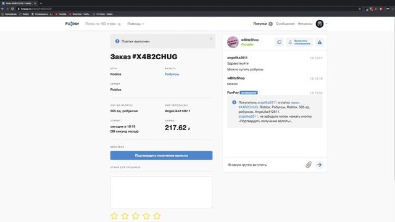Screen dimensions: 395x222
Task: Open angelika2611 link in FunPay notice
Action: point(267,102)
